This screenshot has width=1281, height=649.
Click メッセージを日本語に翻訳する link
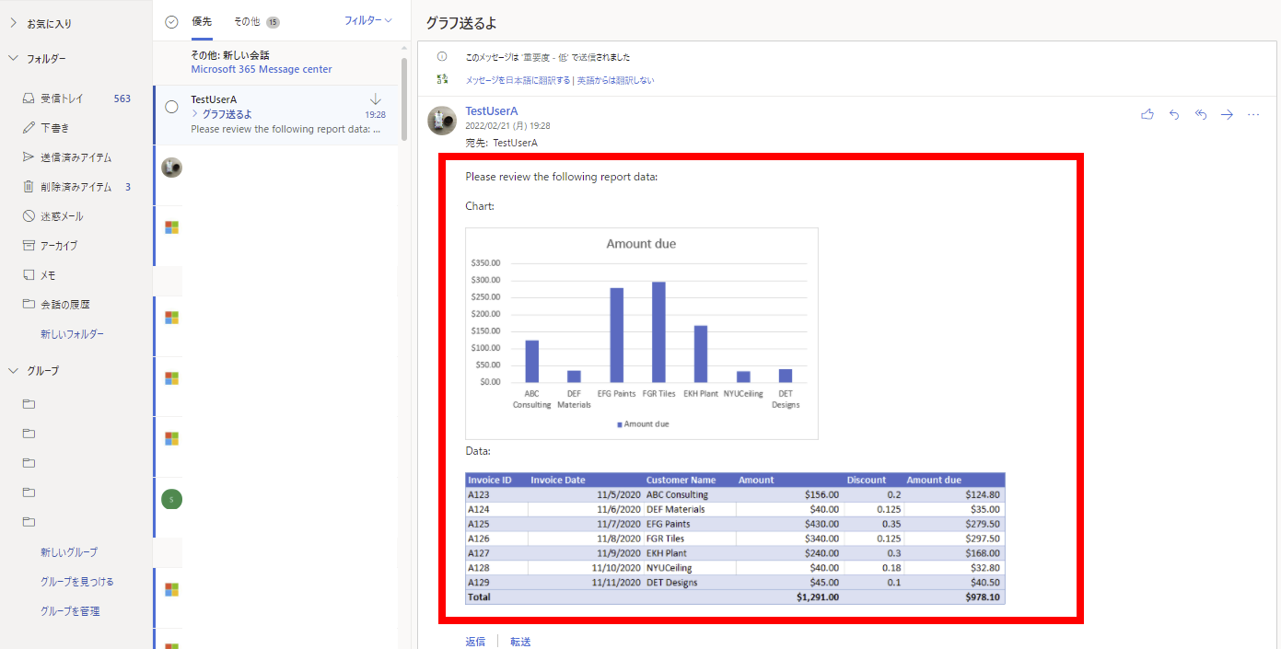518,80
